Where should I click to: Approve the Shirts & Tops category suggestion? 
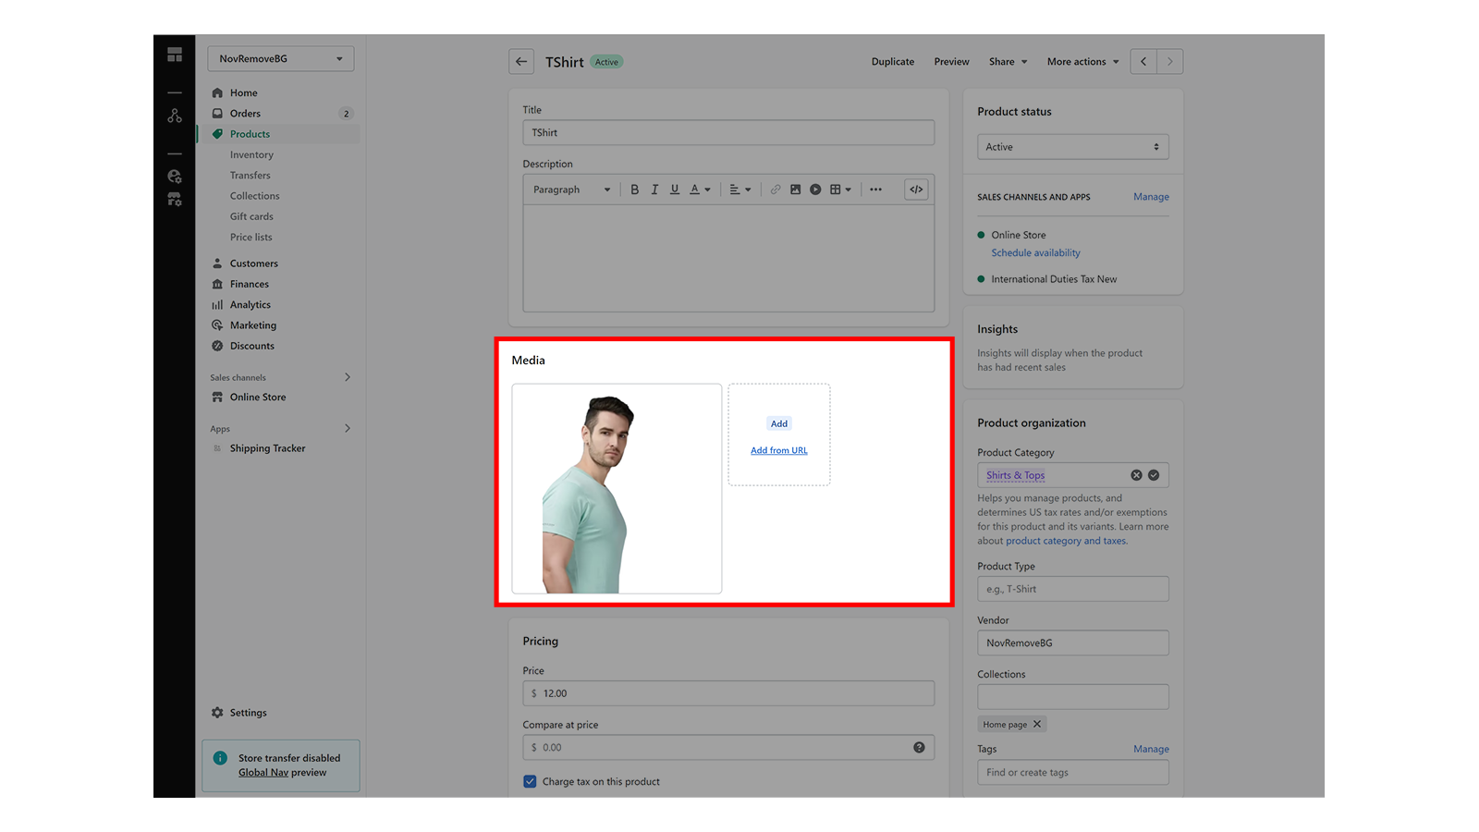point(1153,474)
